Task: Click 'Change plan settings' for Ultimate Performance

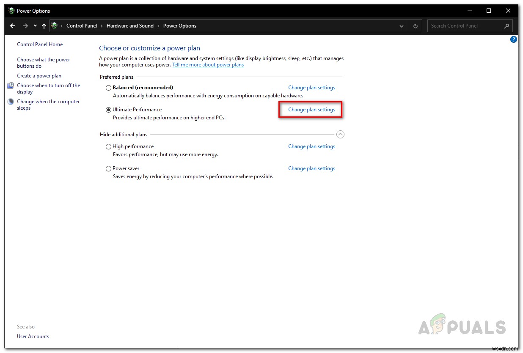Action: (311, 109)
